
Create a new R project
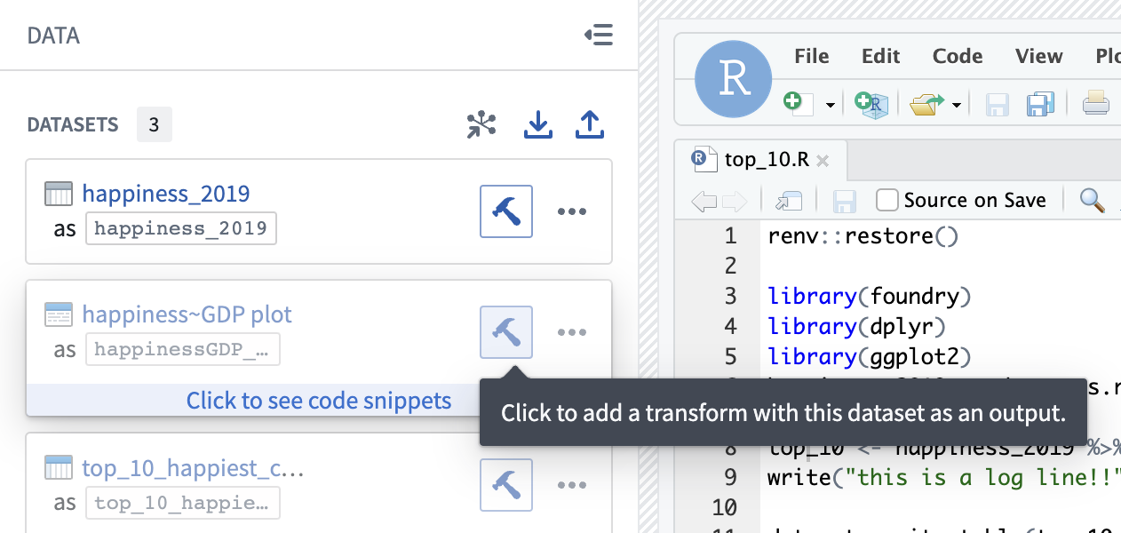[871, 104]
